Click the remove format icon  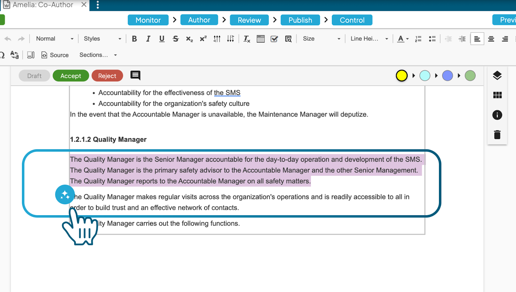pyautogui.click(x=247, y=39)
